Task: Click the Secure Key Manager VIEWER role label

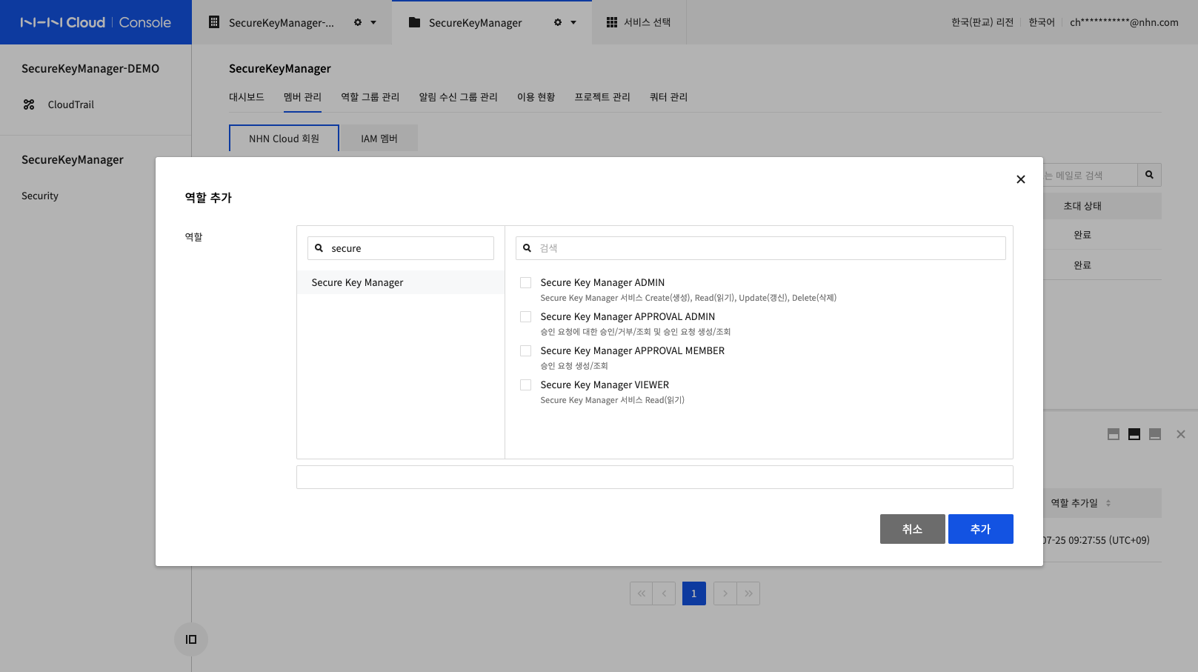Action: click(x=605, y=385)
